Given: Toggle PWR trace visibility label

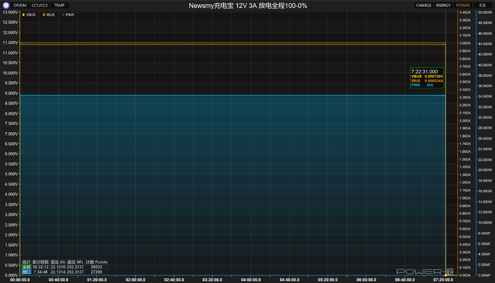Looking at the screenshot, I should click(x=70, y=15).
